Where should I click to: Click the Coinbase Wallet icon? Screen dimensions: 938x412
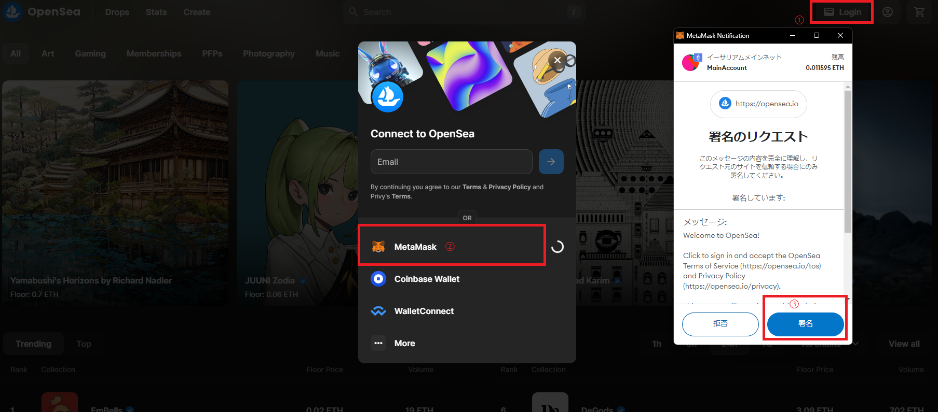pyautogui.click(x=378, y=279)
